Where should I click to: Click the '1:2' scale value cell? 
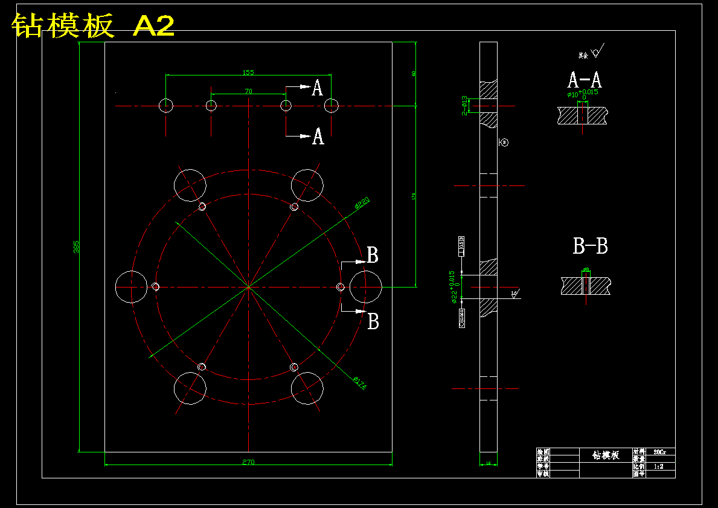click(659, 466)
